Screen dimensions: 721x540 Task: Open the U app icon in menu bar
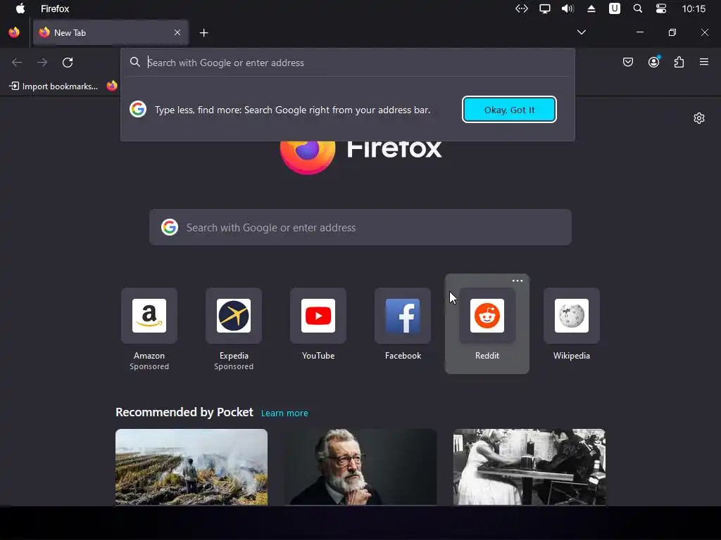click(614, 8)
